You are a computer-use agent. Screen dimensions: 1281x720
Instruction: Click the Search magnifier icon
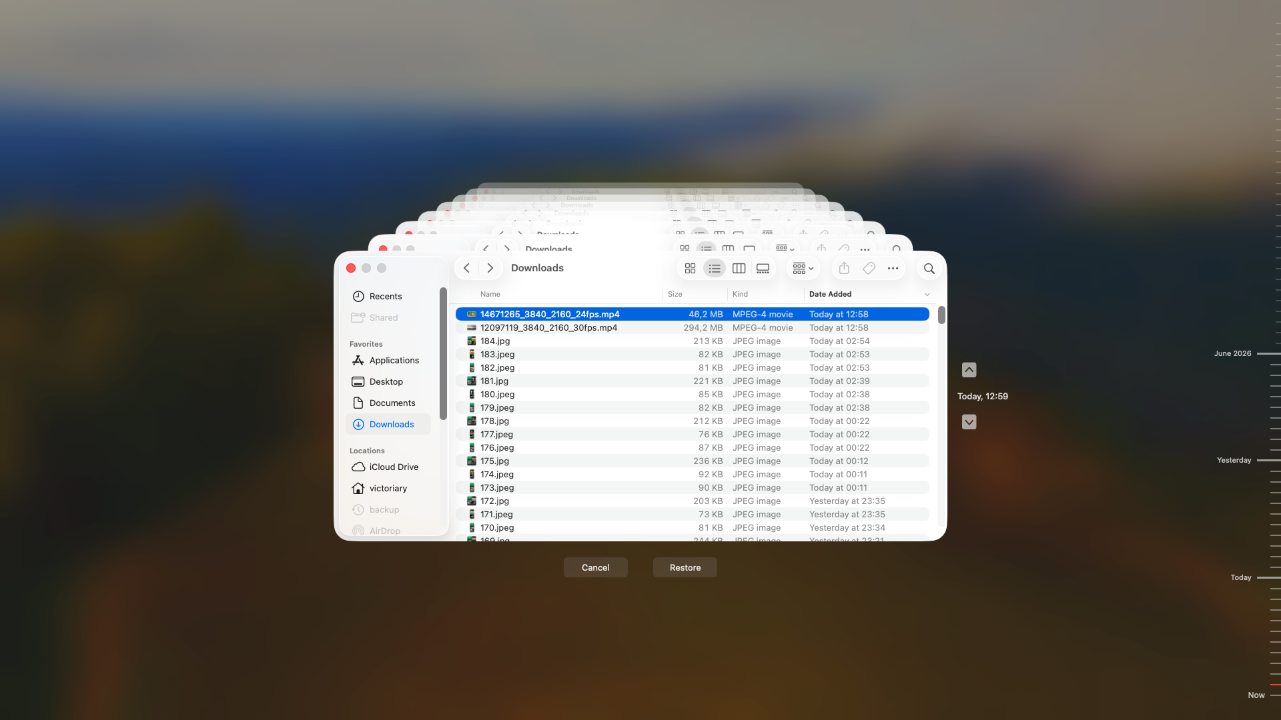pos(929,269)
